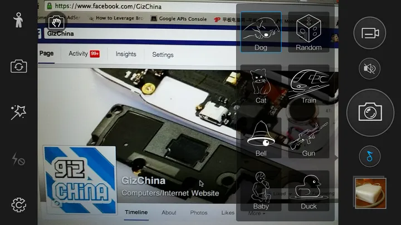Image resolution: width=401 pixels, height=225 pixels.
Task: Open the person scene mode icon
Action: coord(18,20)
